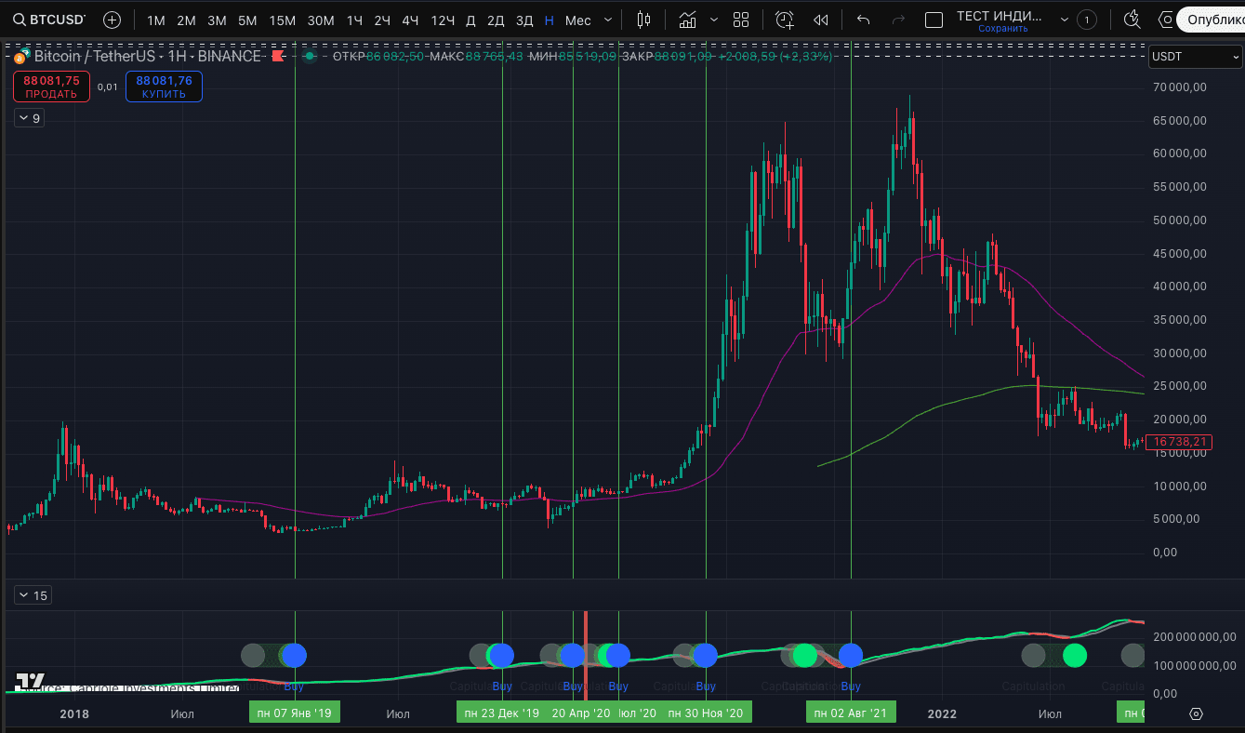Viewport: 1245px width, 733px height.
Task: Switch to the daily Д timeframe
Action: click(469, 19)
